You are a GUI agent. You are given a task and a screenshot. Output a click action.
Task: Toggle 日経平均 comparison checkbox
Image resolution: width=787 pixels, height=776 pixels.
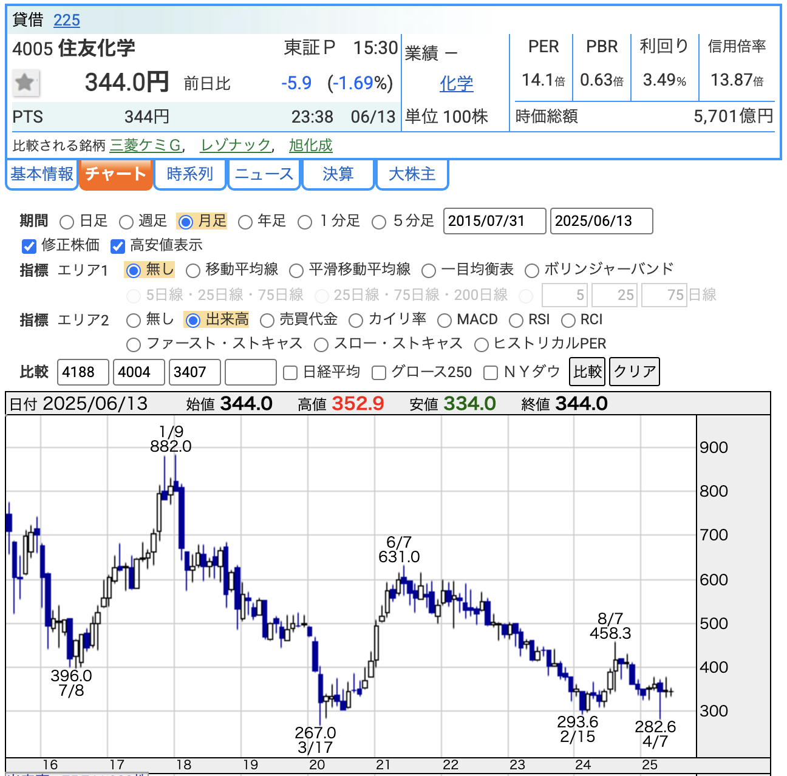click(x=291, y=373)
